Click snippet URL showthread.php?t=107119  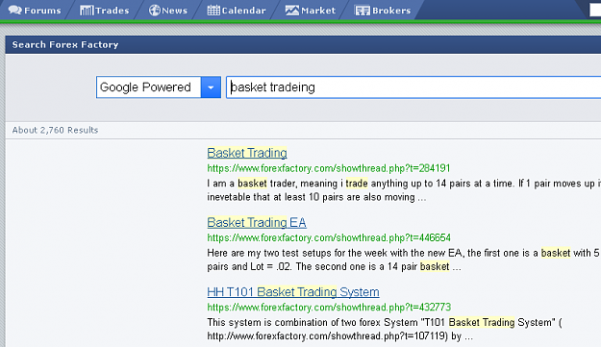coord(327,336)
